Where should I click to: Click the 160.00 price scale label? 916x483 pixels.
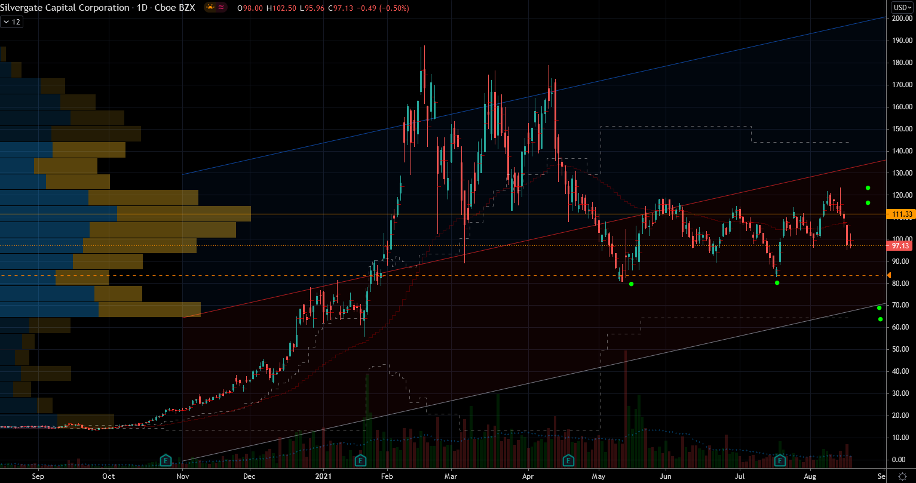tap(902, 107)
